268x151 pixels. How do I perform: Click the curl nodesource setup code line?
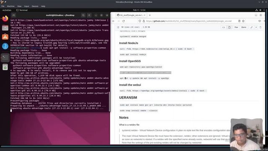(157, 49)
